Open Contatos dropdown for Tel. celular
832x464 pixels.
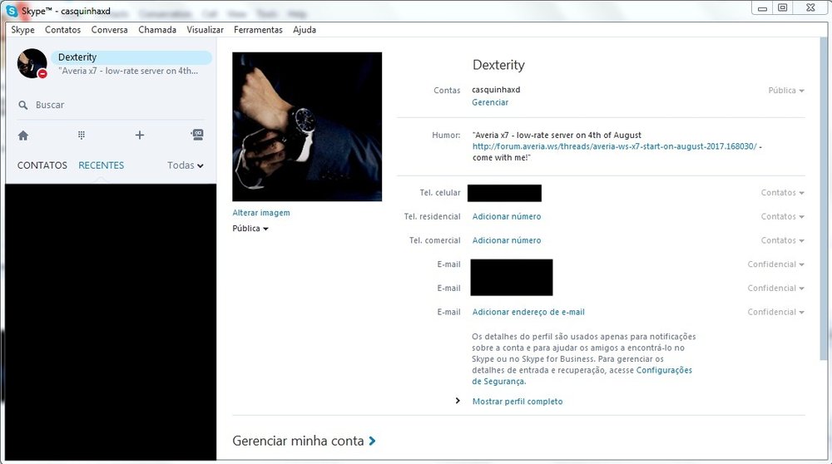782,193
